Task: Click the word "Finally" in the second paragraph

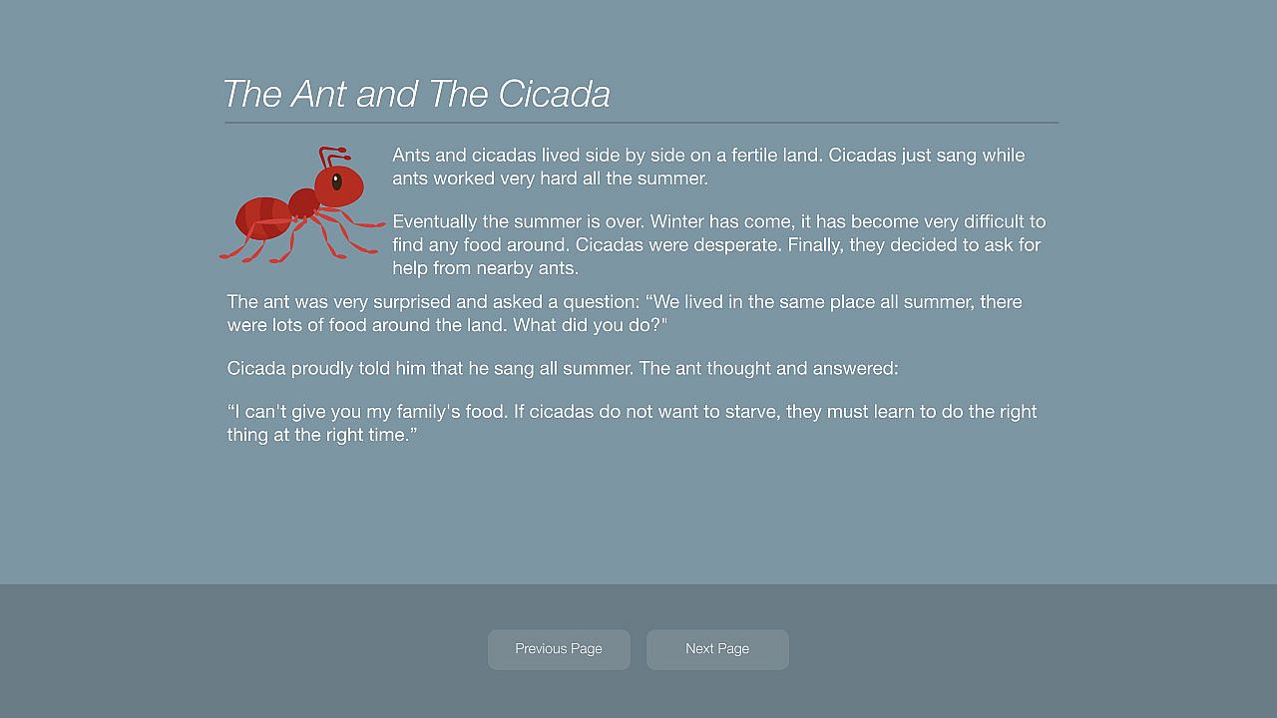Action: pos(815,245)
